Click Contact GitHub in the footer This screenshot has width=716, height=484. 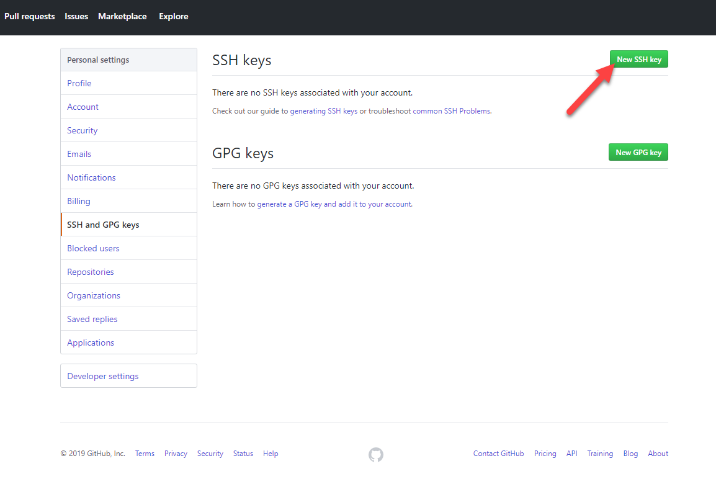coord(499,454)
